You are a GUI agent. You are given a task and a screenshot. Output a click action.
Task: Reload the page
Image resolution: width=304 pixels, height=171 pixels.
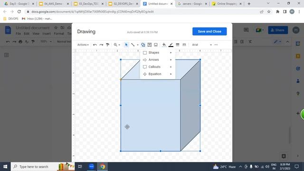point(19,11)
